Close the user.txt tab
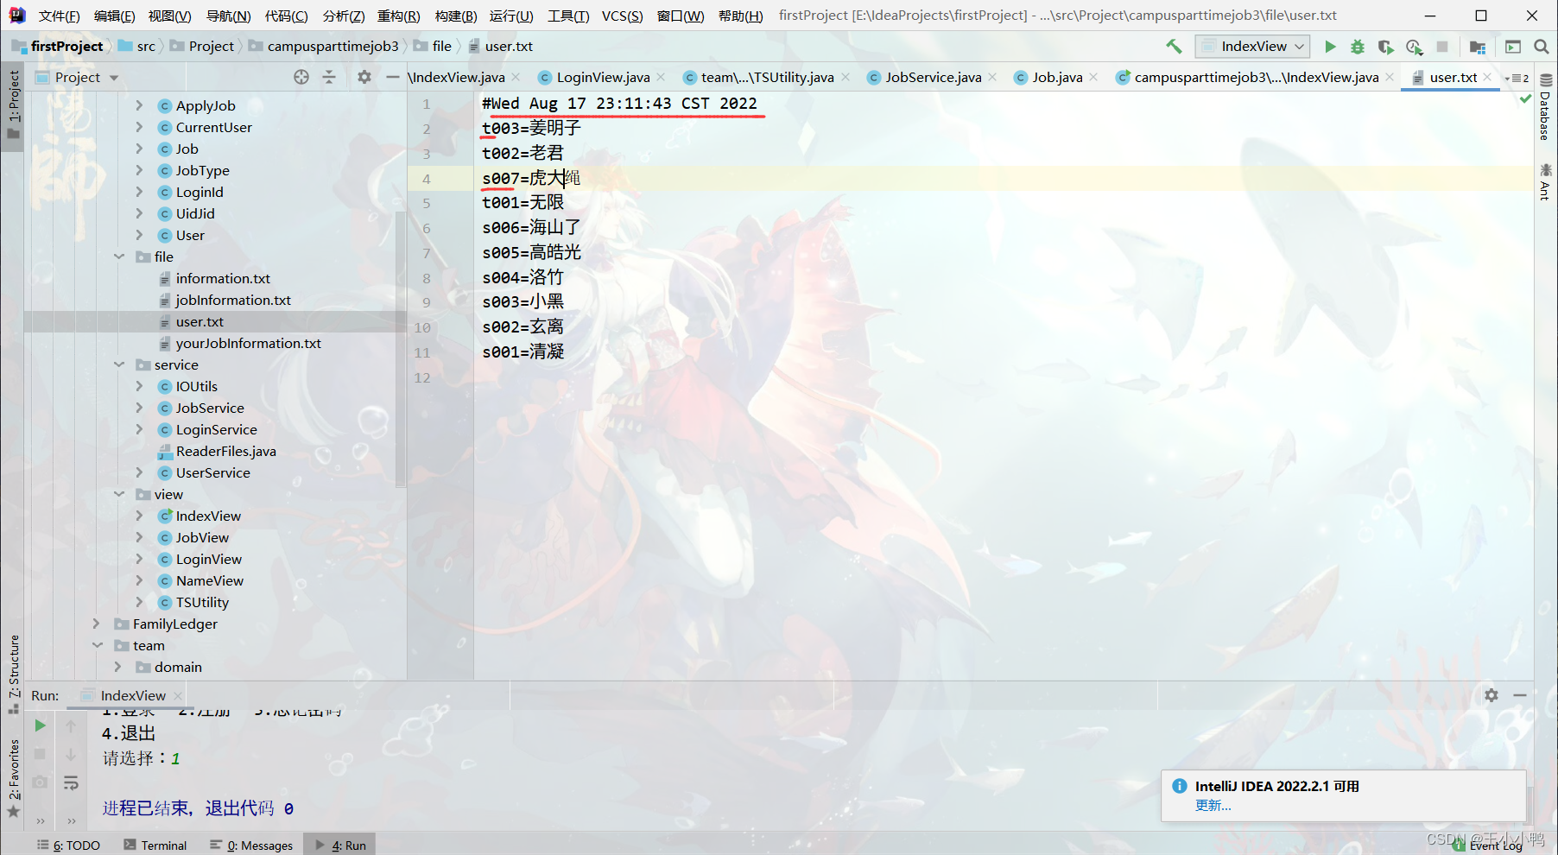Viewport: 1558px width, 855px height. pyautogui.click(x=1488, y=77)
